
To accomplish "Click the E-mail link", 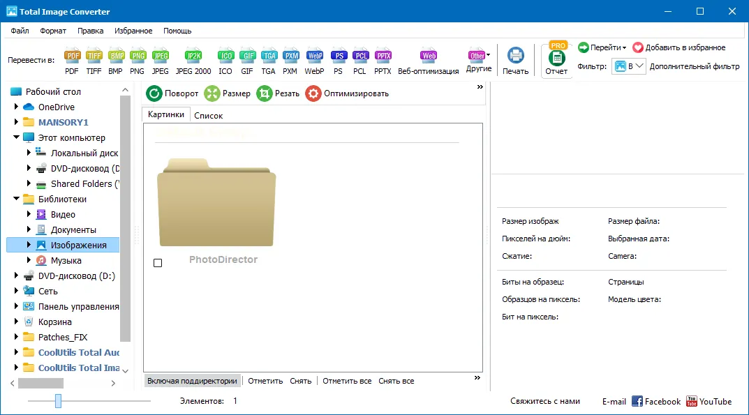I will coord(614,402).
